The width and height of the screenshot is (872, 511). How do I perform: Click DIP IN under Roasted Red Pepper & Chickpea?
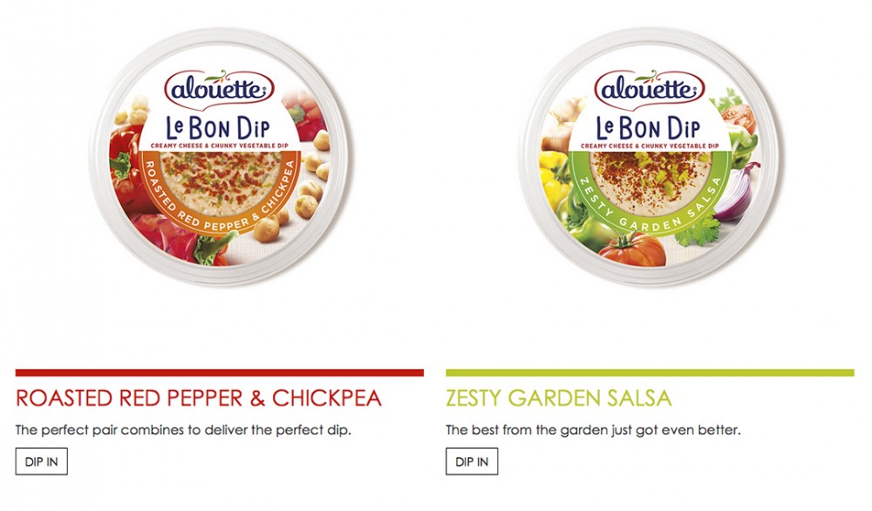click(x=42, y=461)
